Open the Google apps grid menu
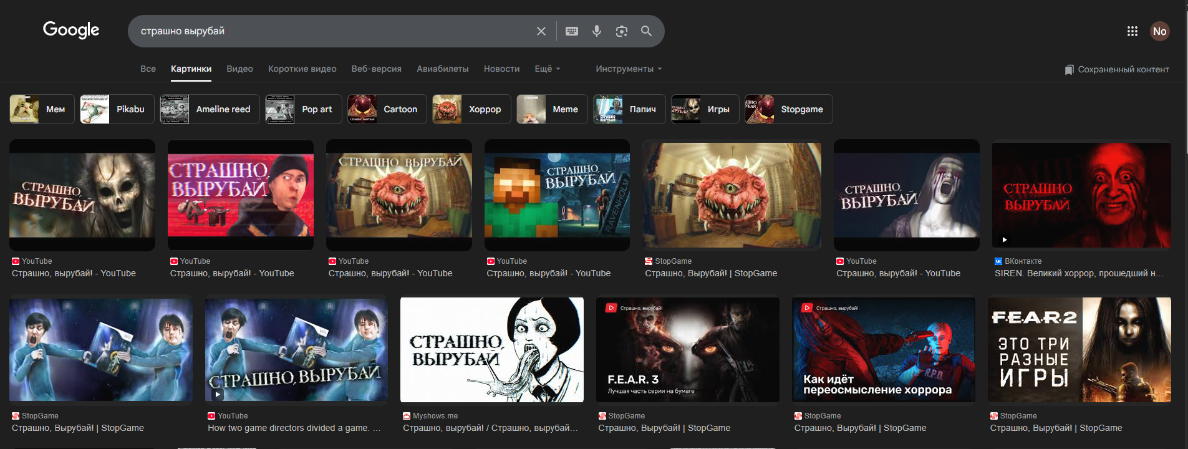This screenshot has width=1188, height=449. click(x=1132, y=31)
